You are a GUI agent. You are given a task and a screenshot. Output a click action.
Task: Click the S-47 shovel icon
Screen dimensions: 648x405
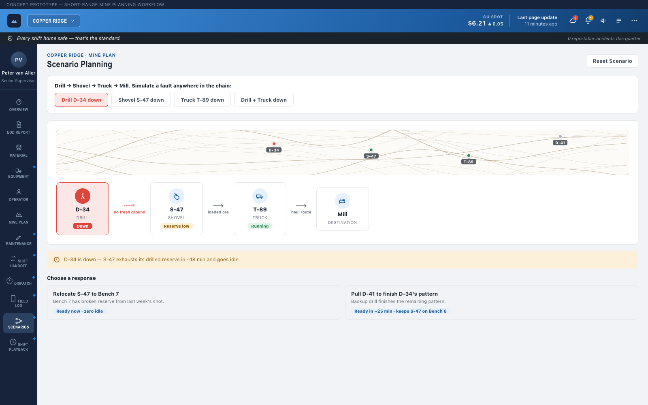coord(177,196)
